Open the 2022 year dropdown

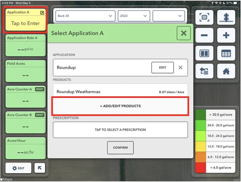tap(134, 16)
